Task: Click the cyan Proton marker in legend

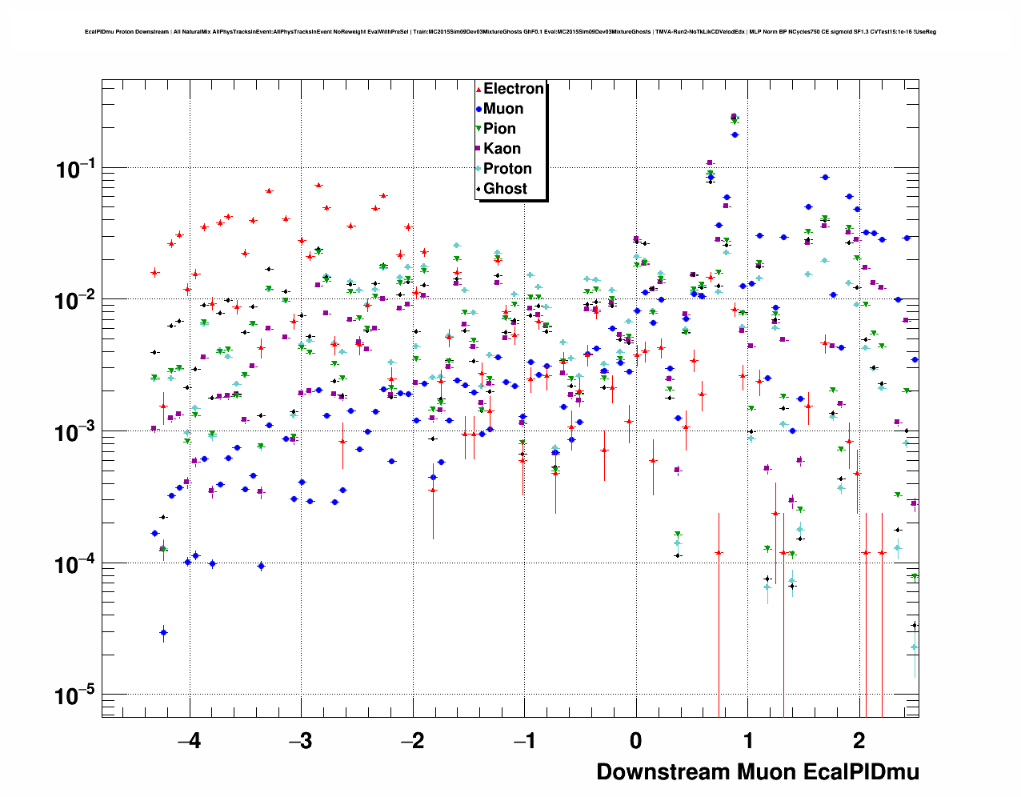Action: (x=478, y=169)
